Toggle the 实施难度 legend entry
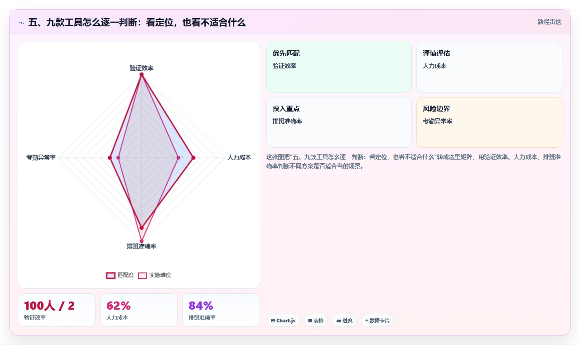 click(x=155, y=275)
